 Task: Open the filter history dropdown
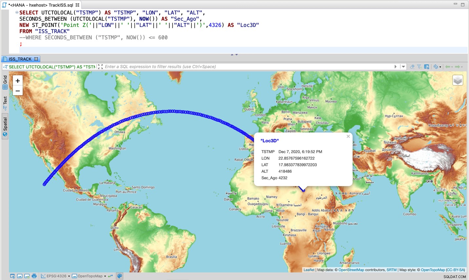click(x=403, y=67)
